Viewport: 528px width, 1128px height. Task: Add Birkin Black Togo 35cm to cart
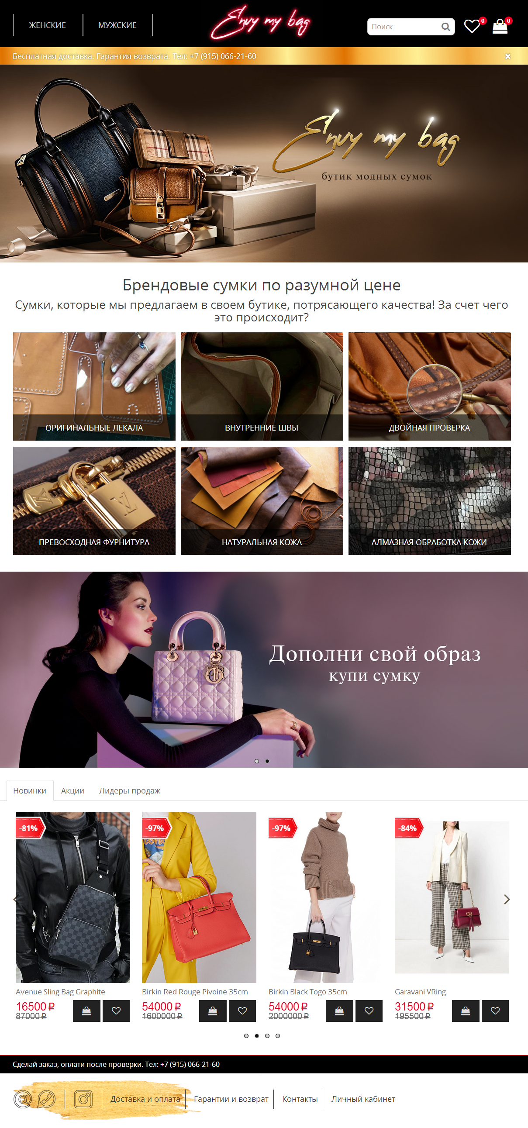[x=339, y=1011]
